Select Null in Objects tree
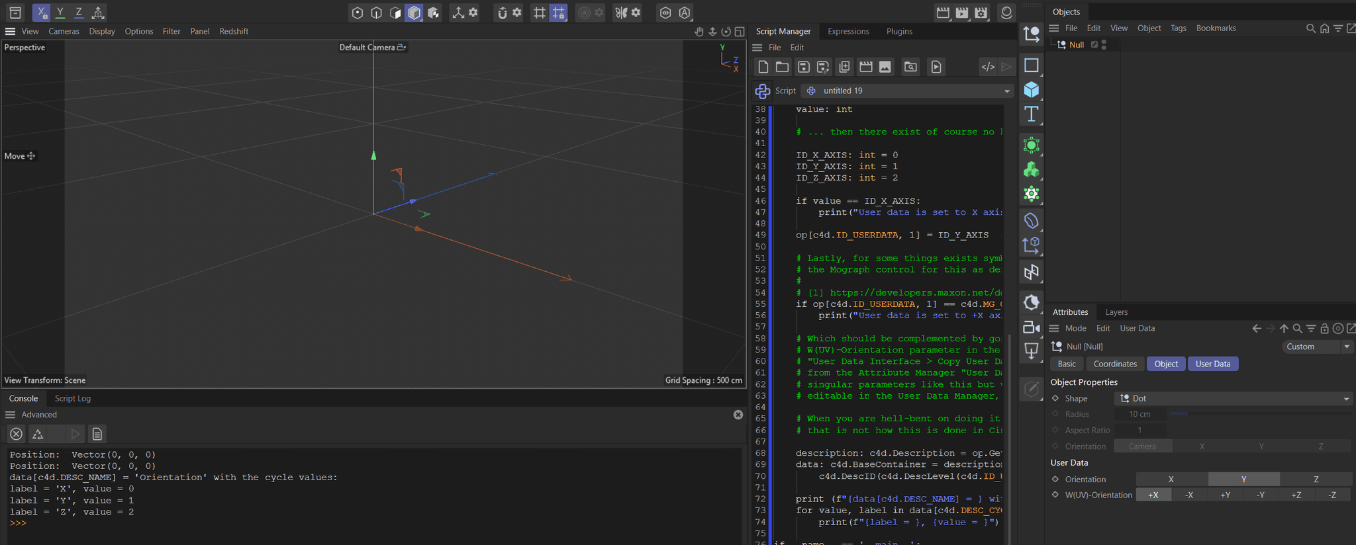The image size is (1356, 545). 1077,45
